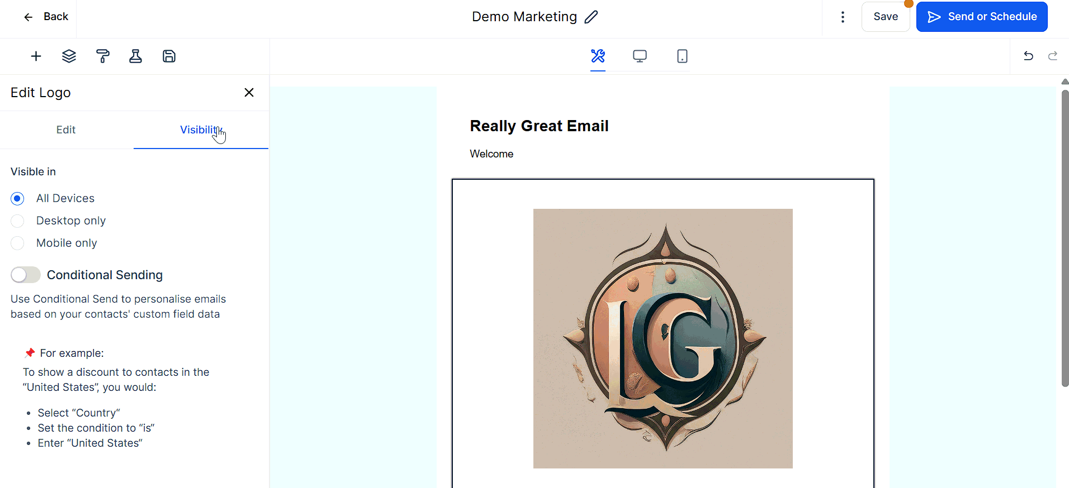Click the flask test icon
The image size is (1069, 488).
point(135,56)
